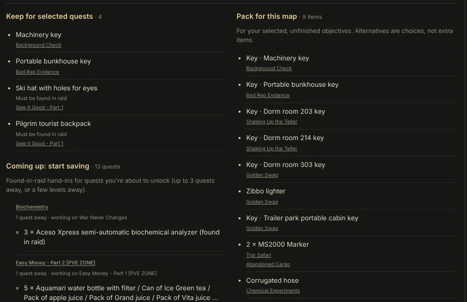This screenshot has width=467, height=302.
Task: Open Golden Swag link under Zibbo lighter
Action: tap(262, 202)
